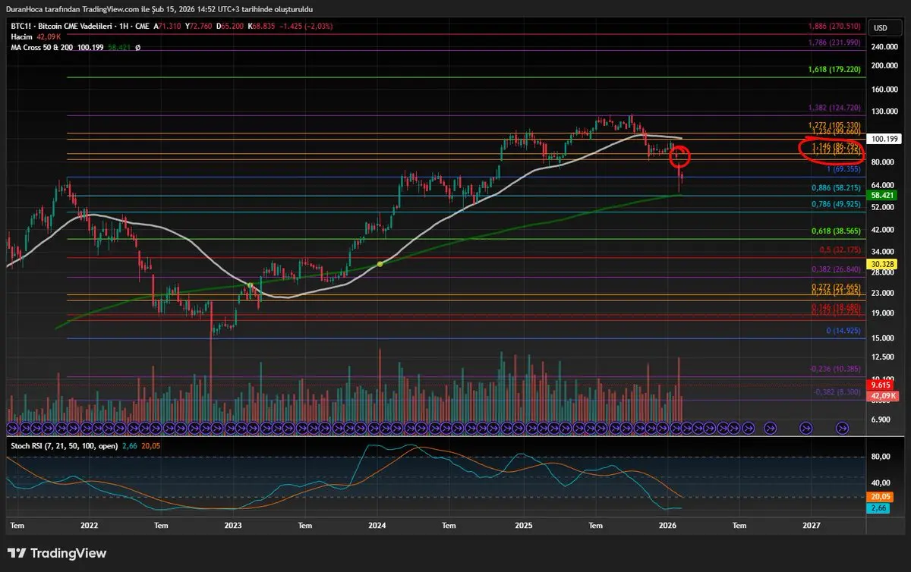Viewport: 911px width, 572px height.
Task: Click the Stoch RSI indicator legend
Action: (64, 446)
